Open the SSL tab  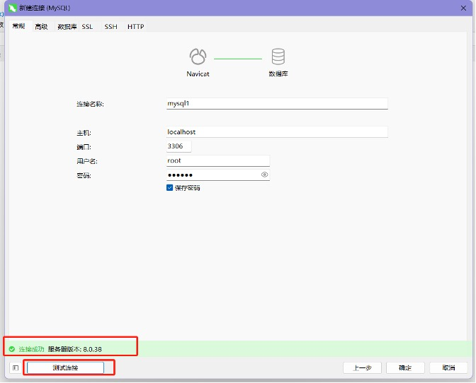click(x=87, y=26)
